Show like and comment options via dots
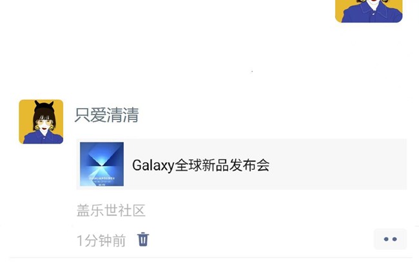Screen dimensions: 419x262 [x=390, y=239]
